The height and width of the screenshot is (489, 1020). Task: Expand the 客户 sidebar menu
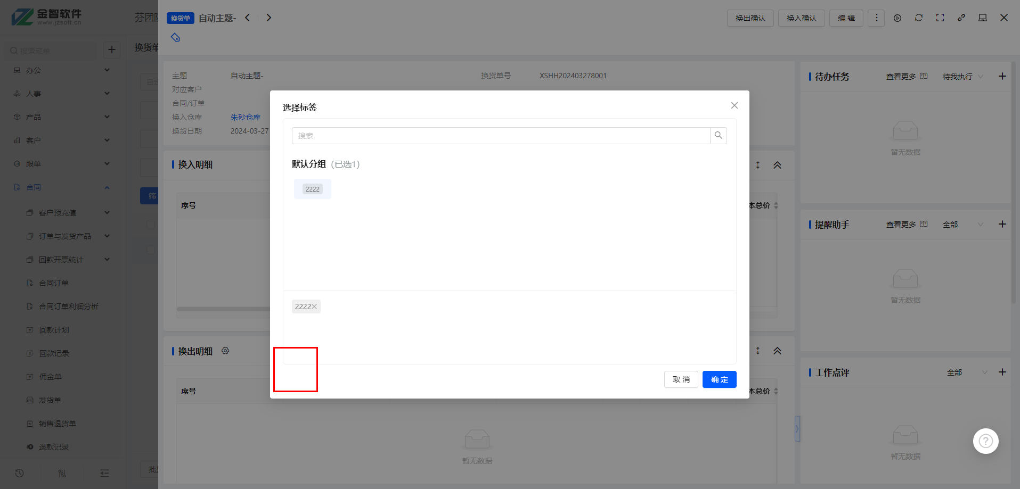point(61,140)
